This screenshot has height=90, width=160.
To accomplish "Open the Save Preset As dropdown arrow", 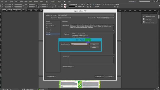I will [87, 44].
